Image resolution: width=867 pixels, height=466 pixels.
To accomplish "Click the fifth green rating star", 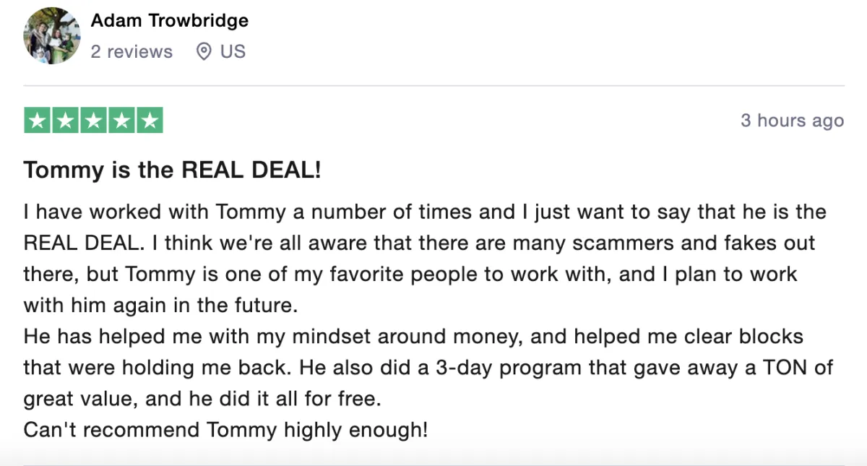I will (150, 121).
